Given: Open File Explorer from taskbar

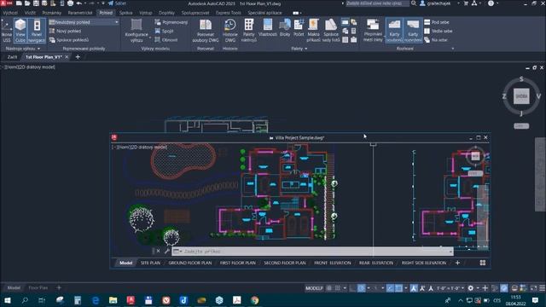Looking at the screenshot, I should [x=113, y=300].
